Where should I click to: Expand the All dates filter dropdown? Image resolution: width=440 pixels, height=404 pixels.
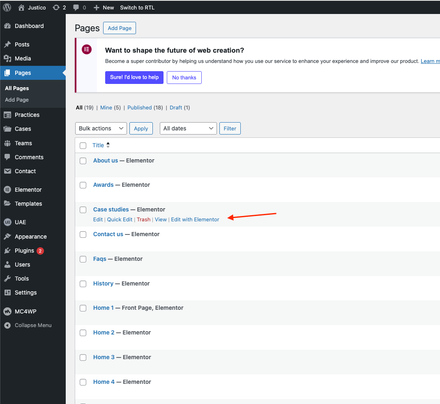(188, 128)
